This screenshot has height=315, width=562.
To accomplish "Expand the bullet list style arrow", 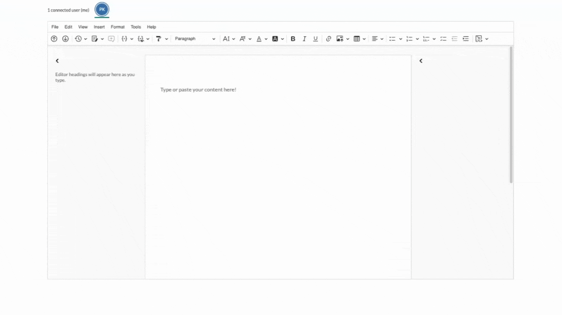I will click(x=400, y=39).
